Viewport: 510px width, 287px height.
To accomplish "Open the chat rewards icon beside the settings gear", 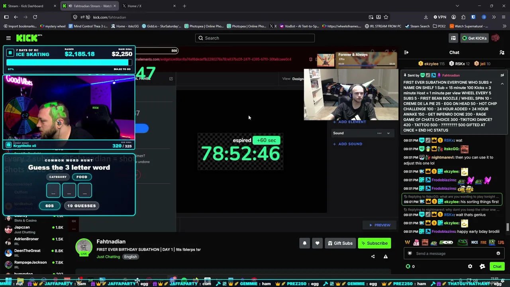I will pos(482,266).
